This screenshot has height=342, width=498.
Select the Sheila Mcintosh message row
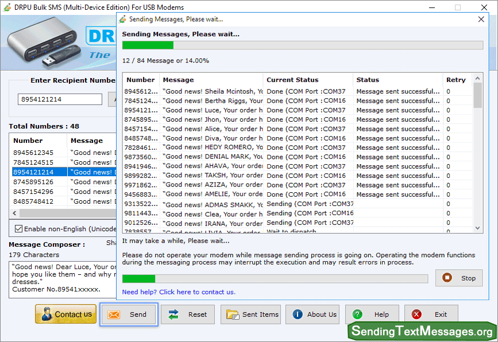[298, 91]
